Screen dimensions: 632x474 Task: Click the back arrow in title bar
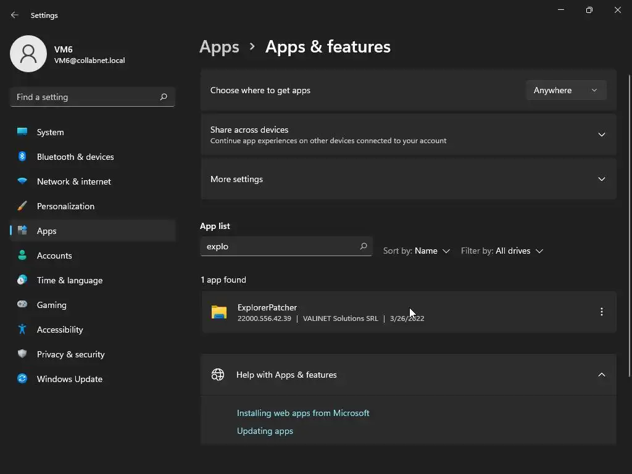15,15
